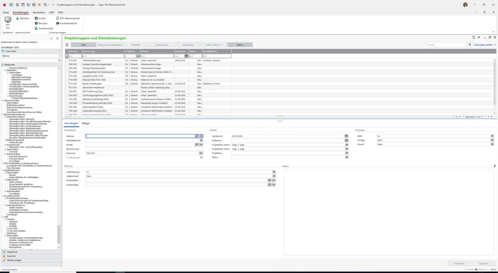Click the search magnifier in the Adresse field
Image resolution: width=498 pixels, height=273 pixels.
pyautogui.click(x=197, y=136)
